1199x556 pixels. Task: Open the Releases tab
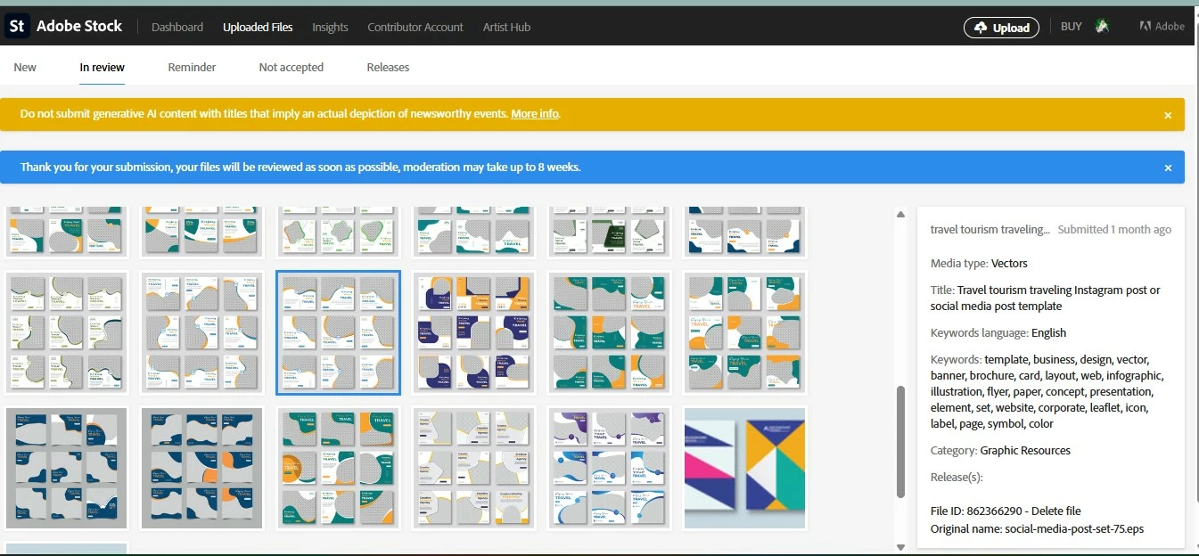[388, 67]
